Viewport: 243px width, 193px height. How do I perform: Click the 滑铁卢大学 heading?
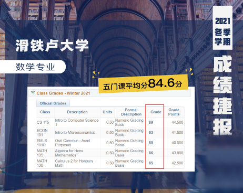[x=52, y=46]
